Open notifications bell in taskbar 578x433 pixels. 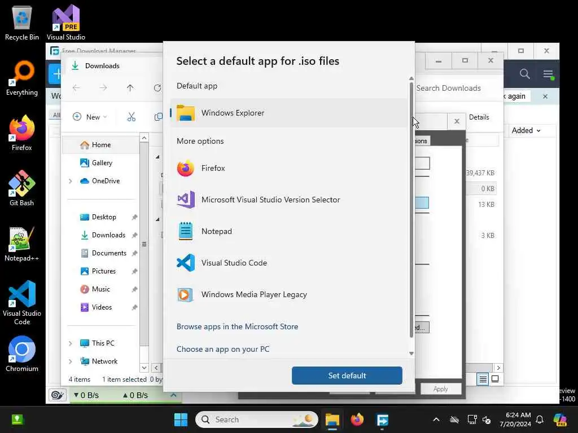point(540,419)
